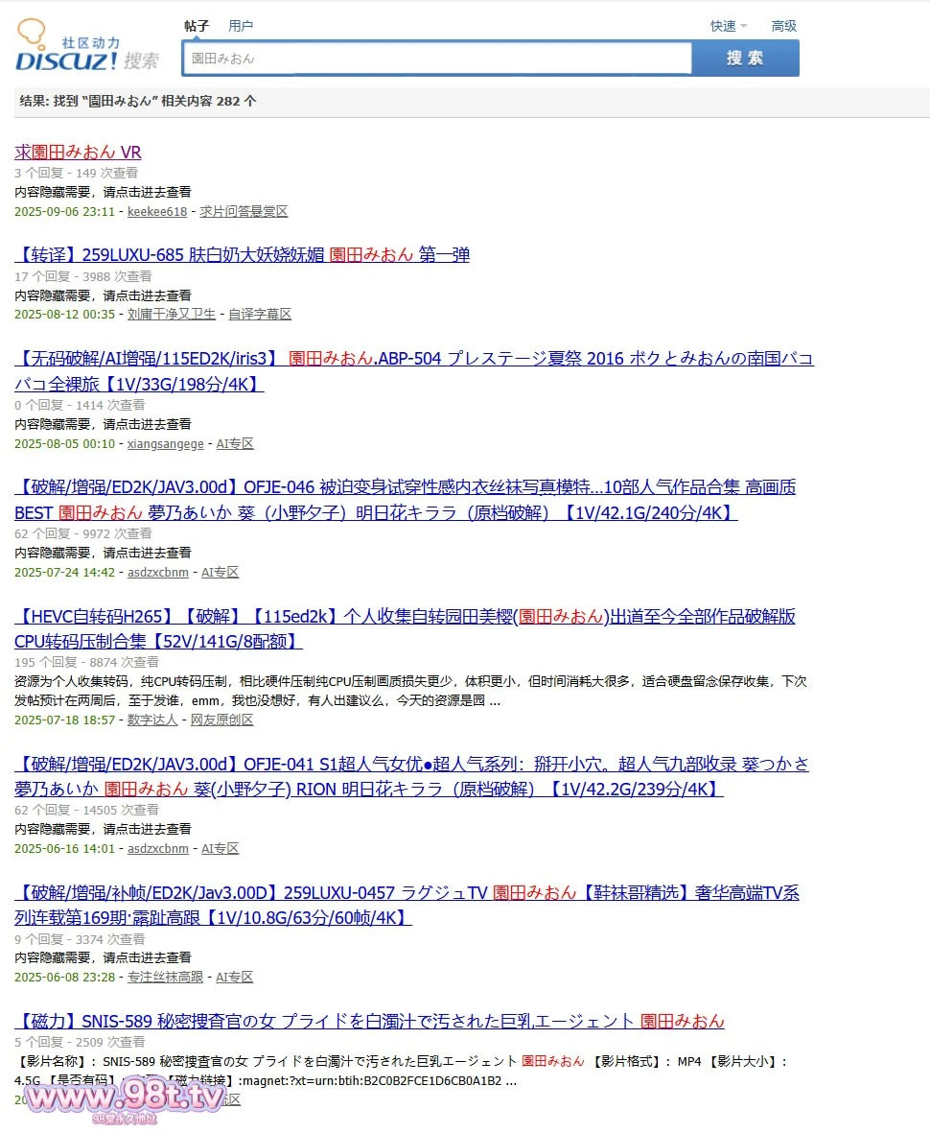Visit the 求片问答悬赏区 forum section
930x1133 pixels.
pos(244,211)
